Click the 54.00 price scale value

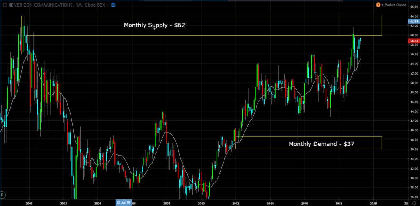(x=414, y=64)
